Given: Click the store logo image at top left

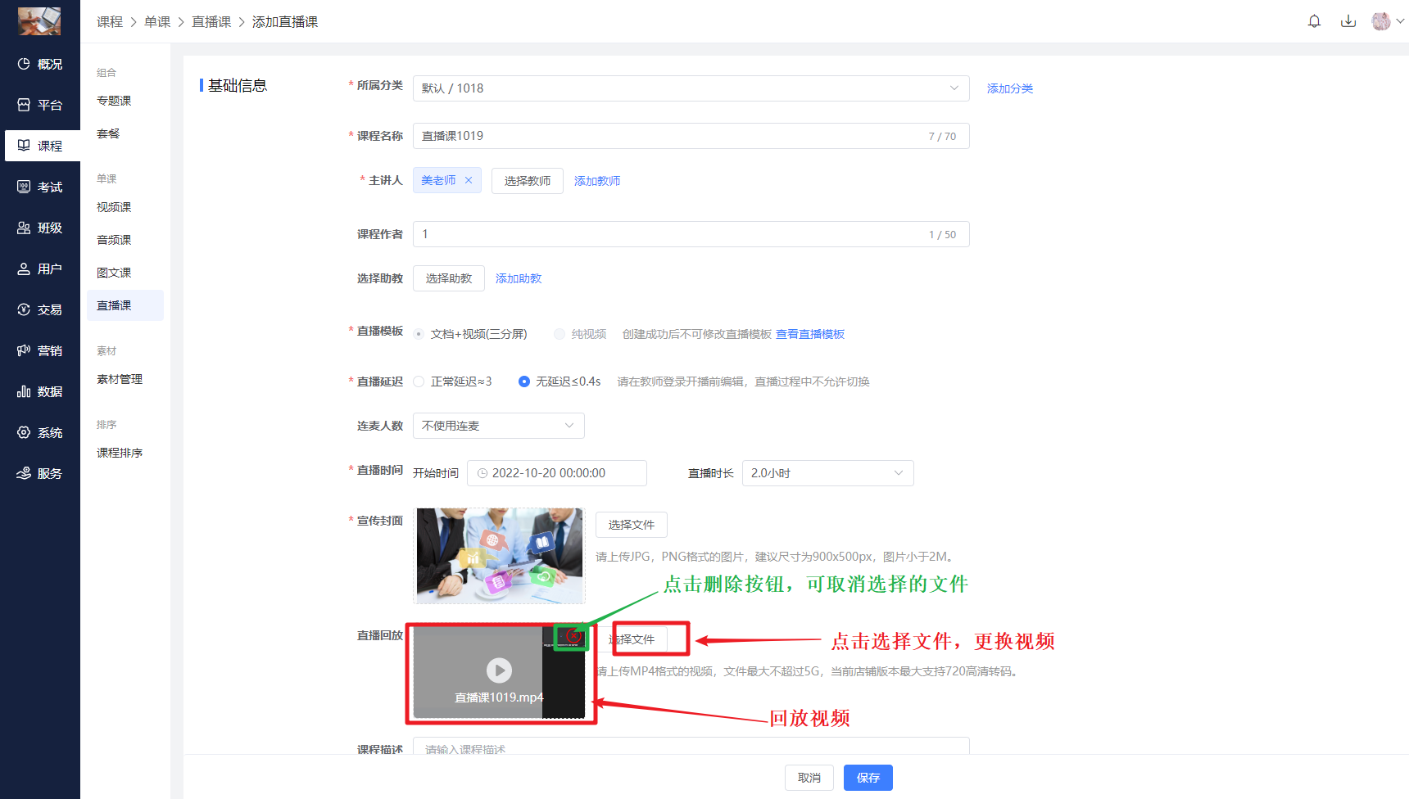Looking at the screenshot, I should coord(39,21).
